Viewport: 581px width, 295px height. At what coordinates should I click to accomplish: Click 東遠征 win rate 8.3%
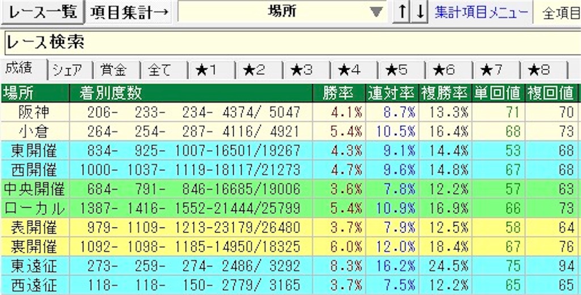[x=348, y=266]
